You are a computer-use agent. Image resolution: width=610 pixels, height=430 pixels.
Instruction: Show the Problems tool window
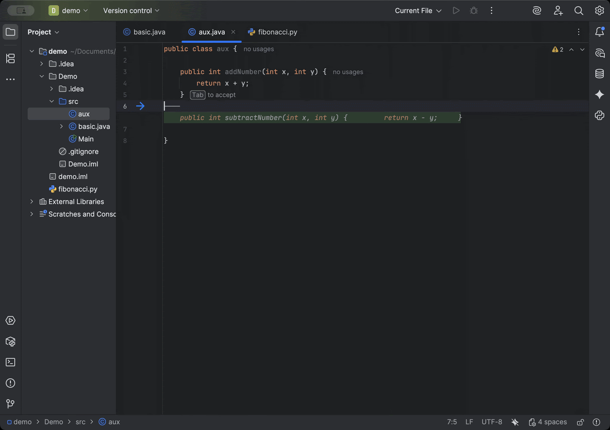pos(10,383)
